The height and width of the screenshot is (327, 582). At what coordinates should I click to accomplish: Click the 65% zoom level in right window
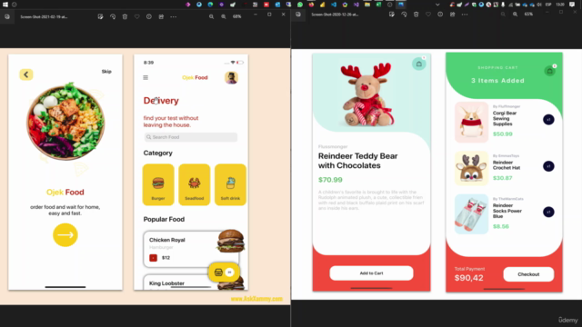528,15
